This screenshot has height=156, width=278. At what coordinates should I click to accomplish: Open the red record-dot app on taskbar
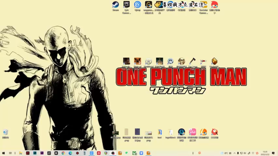pos(77,153)
